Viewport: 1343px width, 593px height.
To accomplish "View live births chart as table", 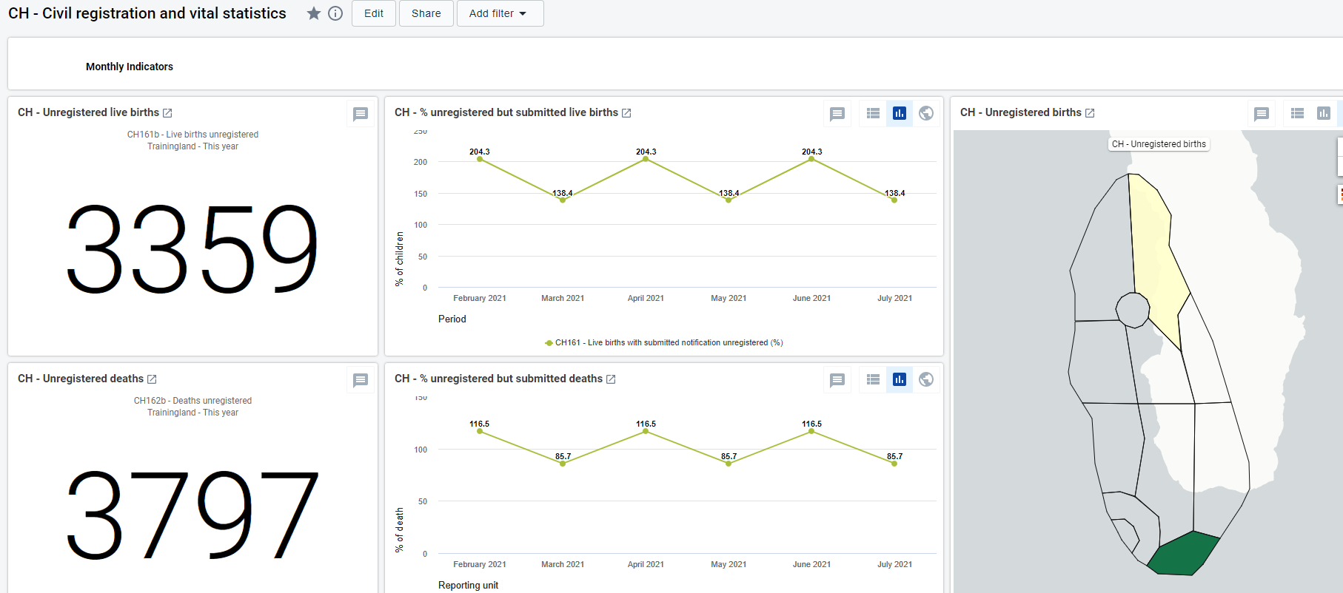I will tap(874, 113).
